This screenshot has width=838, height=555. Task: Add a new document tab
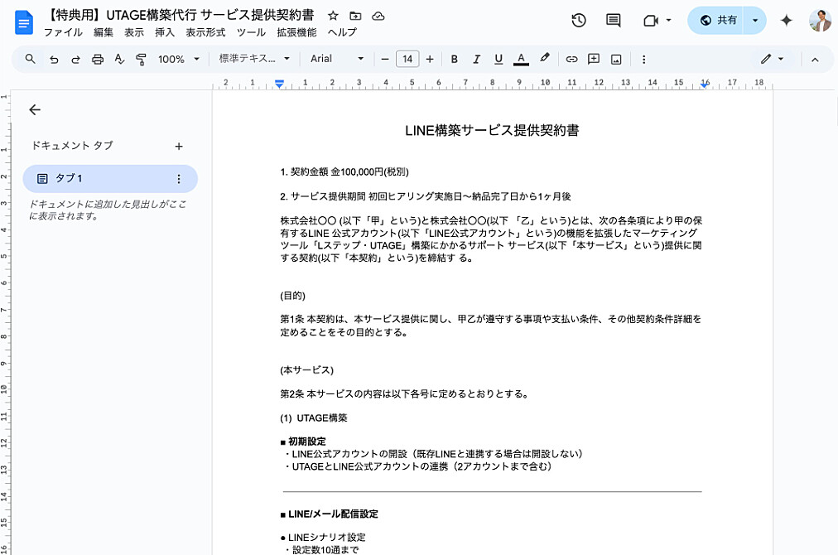pos(179,146)
